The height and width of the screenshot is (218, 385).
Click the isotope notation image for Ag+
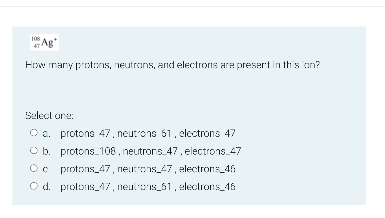tap(45, 42)
